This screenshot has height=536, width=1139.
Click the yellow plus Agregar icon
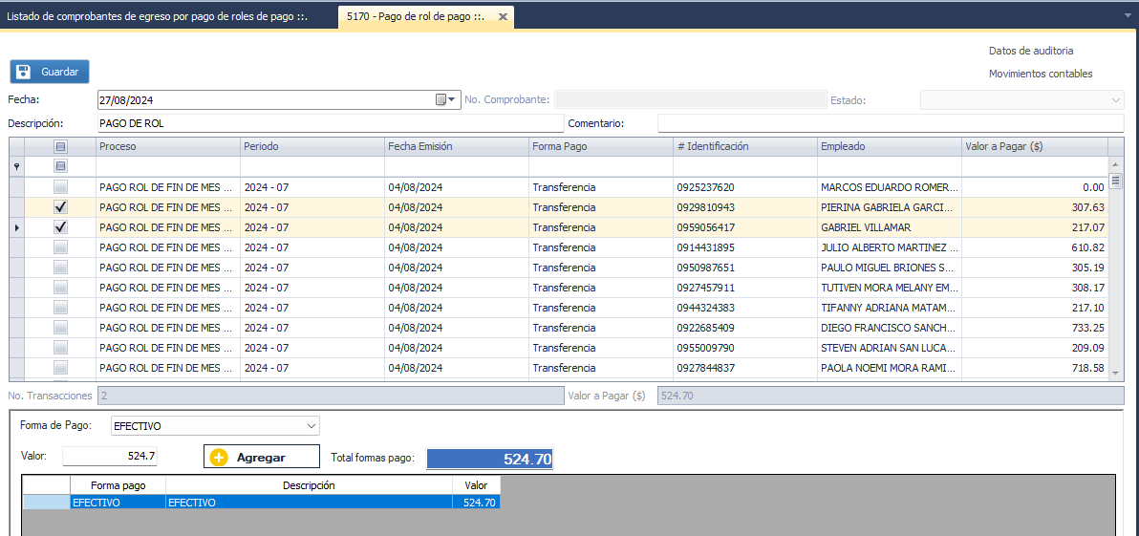219,458
